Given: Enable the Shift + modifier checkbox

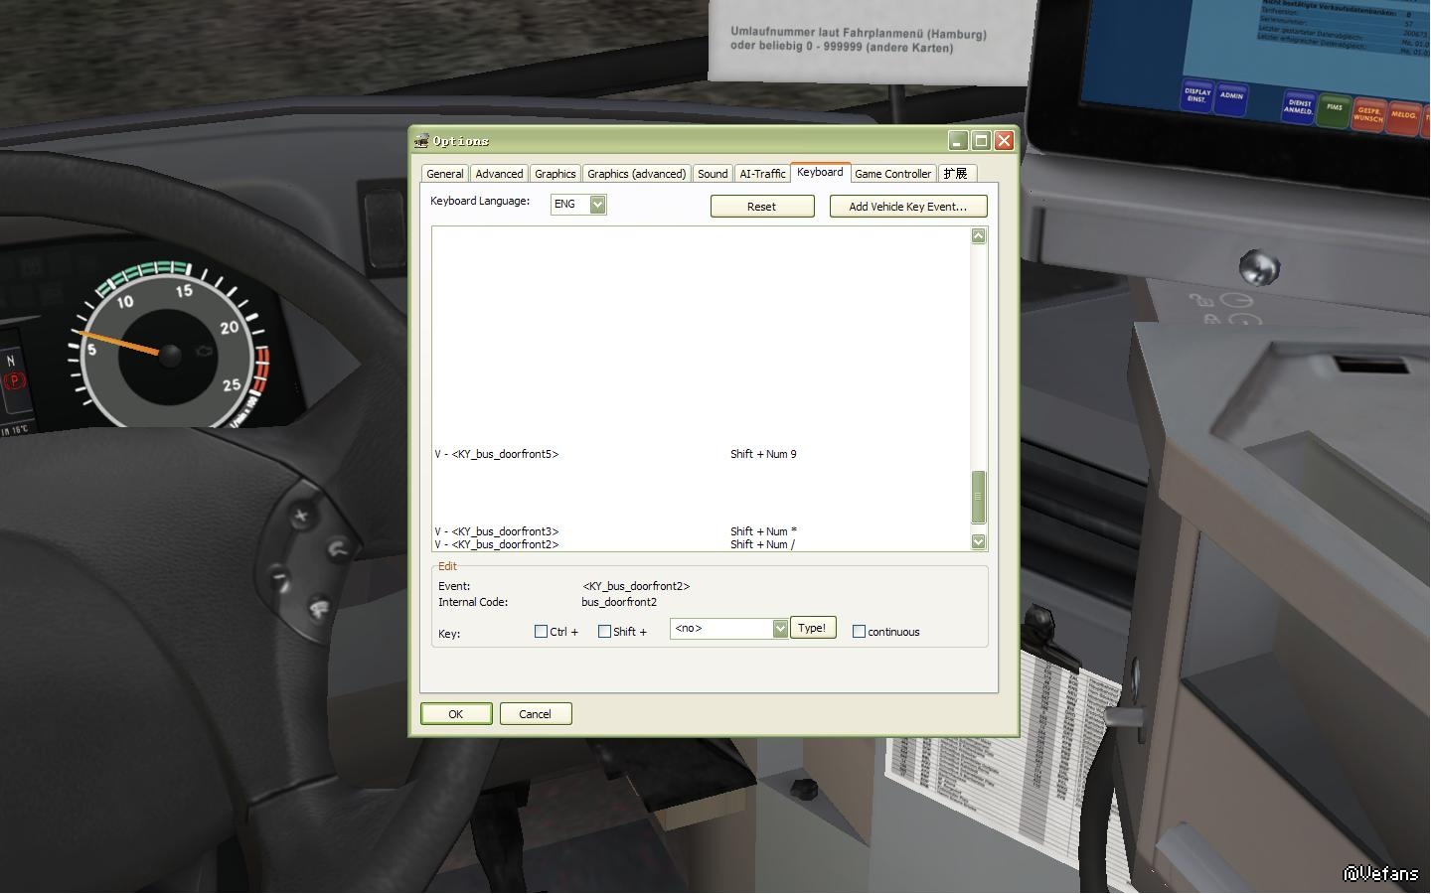Looking at the screenshot, I should tap(604, 632).
